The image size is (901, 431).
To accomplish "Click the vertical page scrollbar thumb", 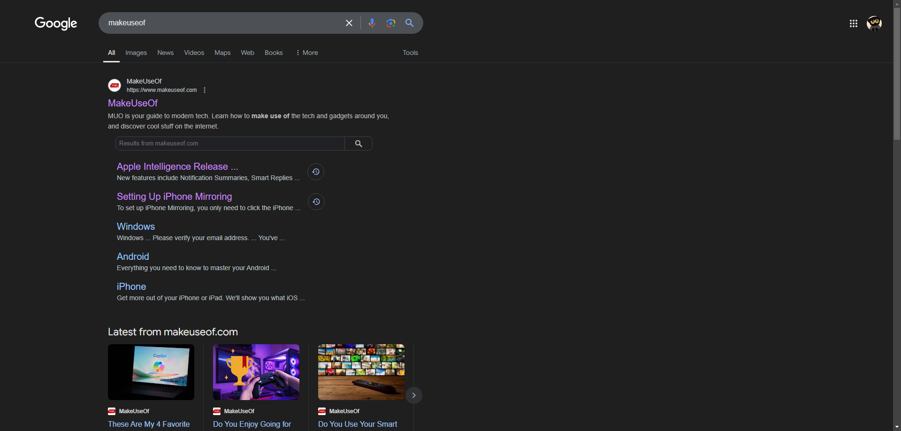I will click(x=897, y=74).
